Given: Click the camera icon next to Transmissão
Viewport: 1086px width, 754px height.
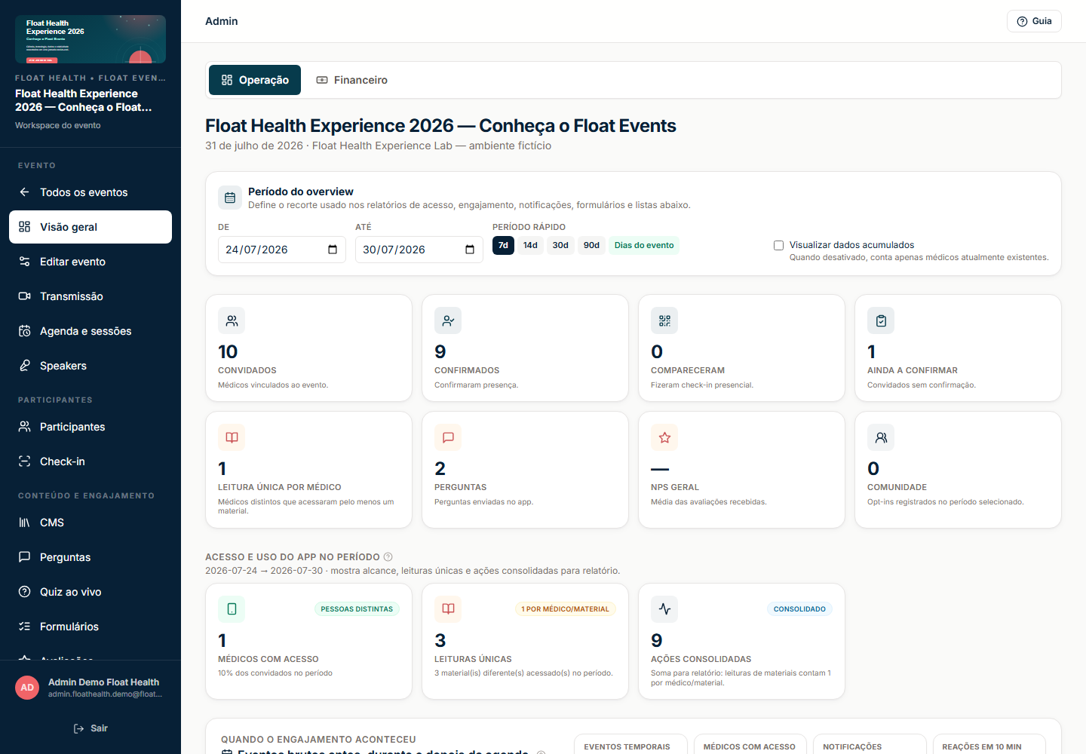Looking at the screenshot, I should (25, 296).
